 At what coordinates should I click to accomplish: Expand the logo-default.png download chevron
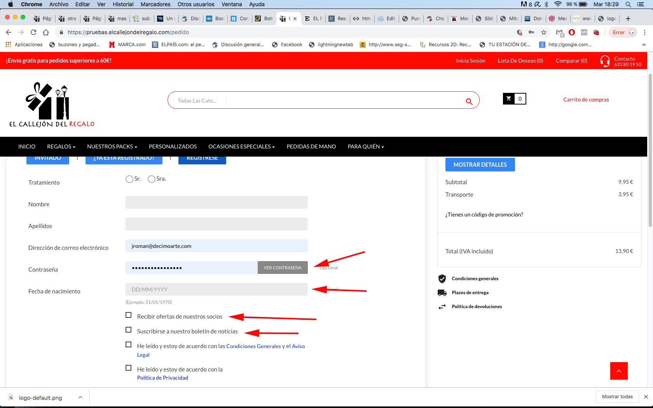pos(80,397)
